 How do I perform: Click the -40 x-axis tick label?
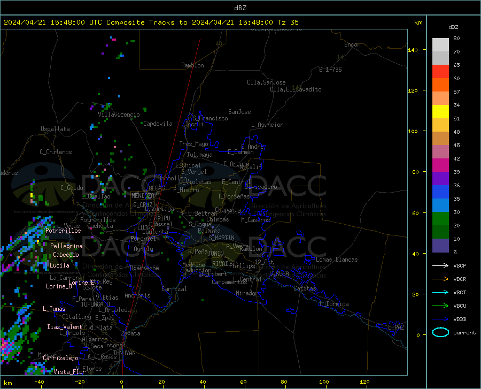tap(39, 382)
